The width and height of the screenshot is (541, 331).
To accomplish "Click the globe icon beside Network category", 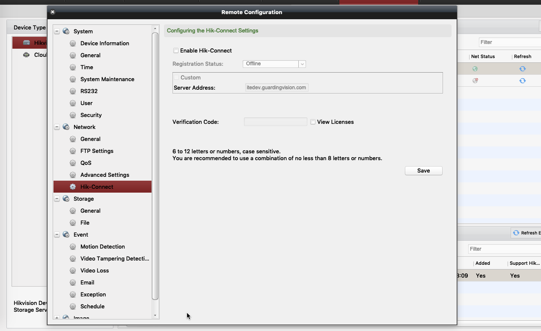I will click(66, 127).
